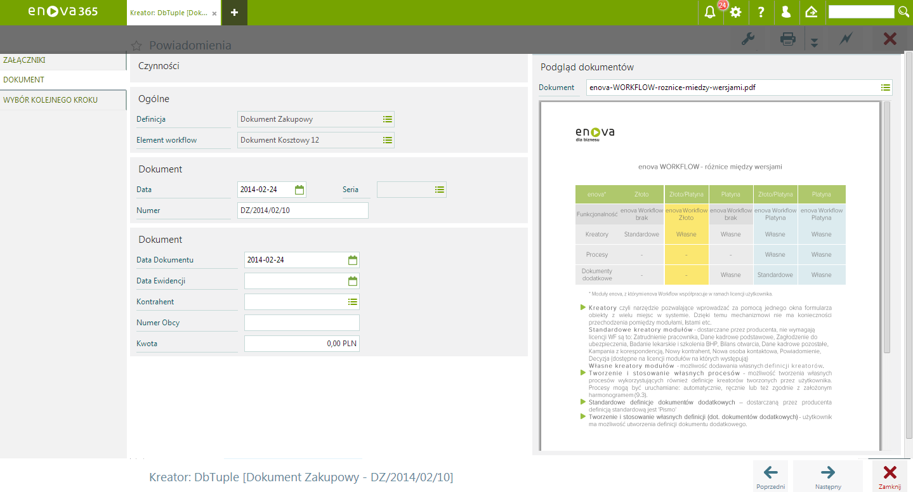913x492 pixels.
Task: Open a new tab with plus button
Action: click(x=235, y=12)
